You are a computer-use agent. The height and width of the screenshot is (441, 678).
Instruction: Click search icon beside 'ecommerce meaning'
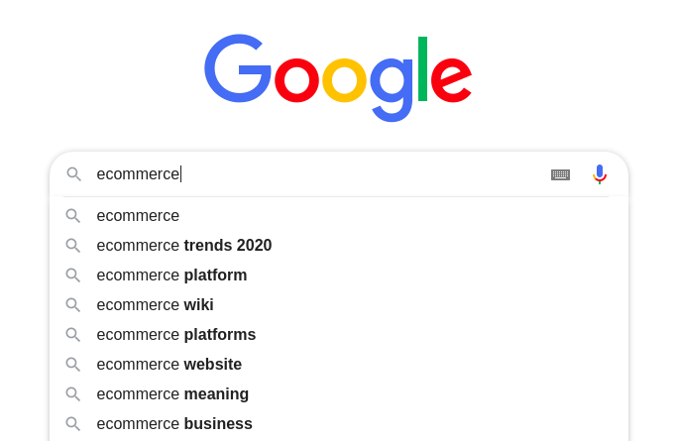(x=72, y=394)
